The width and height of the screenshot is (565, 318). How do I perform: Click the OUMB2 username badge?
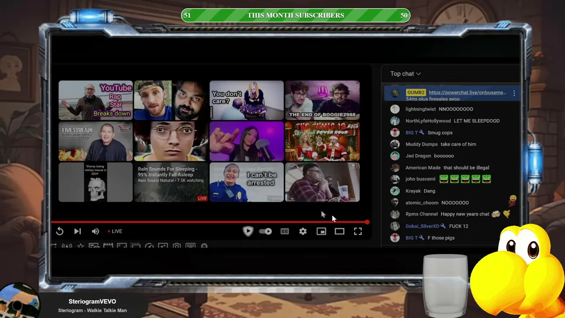point(416,92)
